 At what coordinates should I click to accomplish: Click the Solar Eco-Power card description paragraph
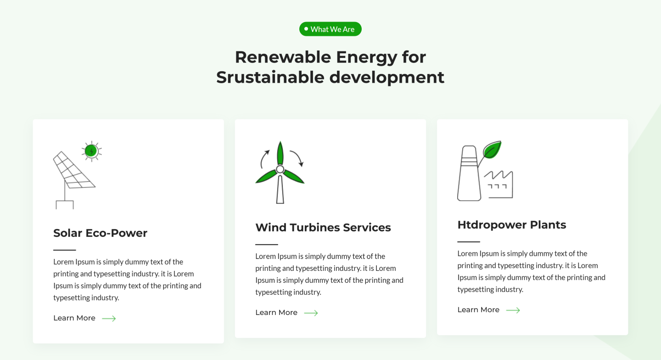(128, 280)
